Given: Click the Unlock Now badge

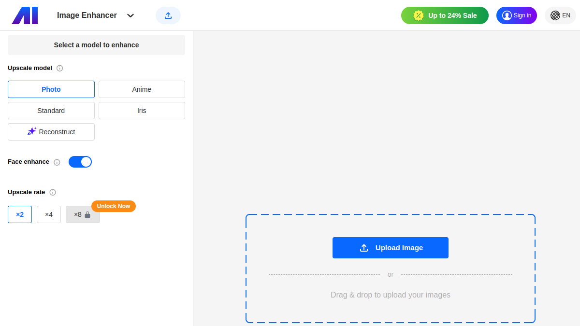Looking at the screenshot, I should [x=114, y=206].
